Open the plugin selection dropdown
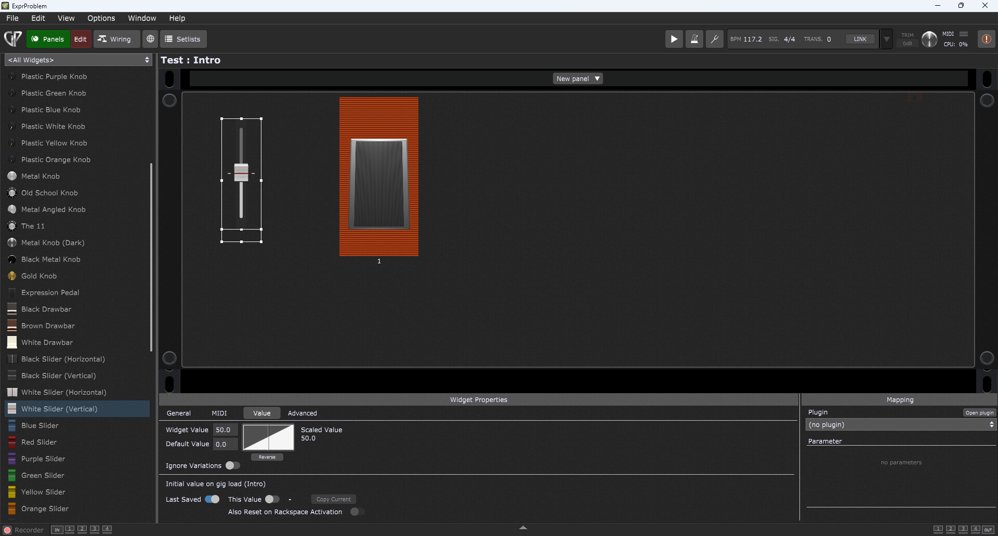The width and height of the screenshot is (998, 536). (901, 425)
